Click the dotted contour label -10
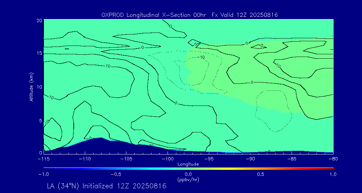Screen dimensions: 362x193 (201, 57)
